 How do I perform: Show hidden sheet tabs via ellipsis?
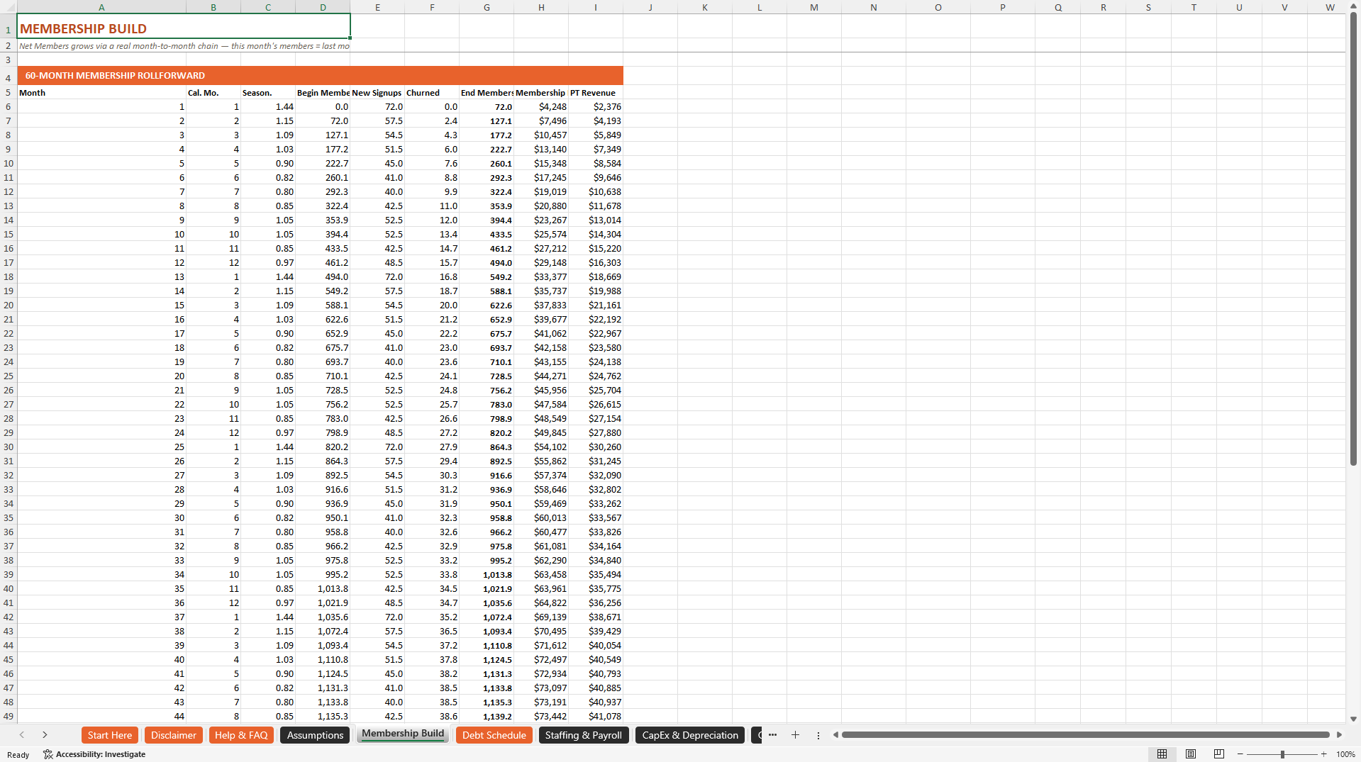click(x=772, y=735)
